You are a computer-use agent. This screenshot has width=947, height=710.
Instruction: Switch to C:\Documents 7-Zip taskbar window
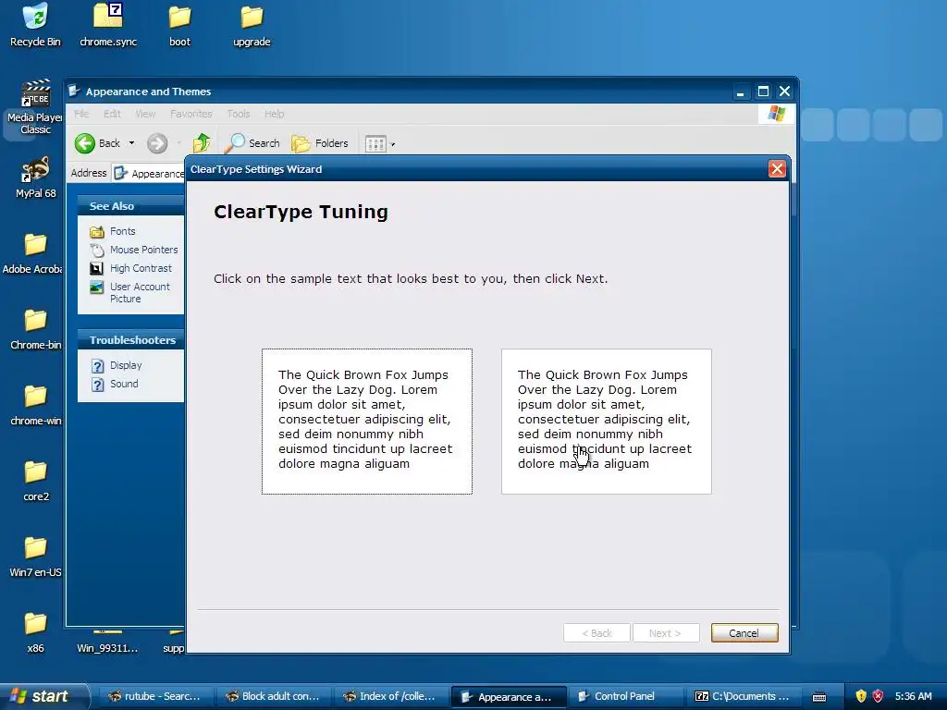[744, 696]
